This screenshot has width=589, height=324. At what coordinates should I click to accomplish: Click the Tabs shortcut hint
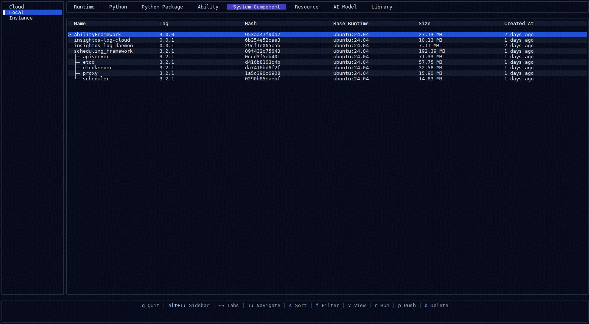(x=229, y=305)
